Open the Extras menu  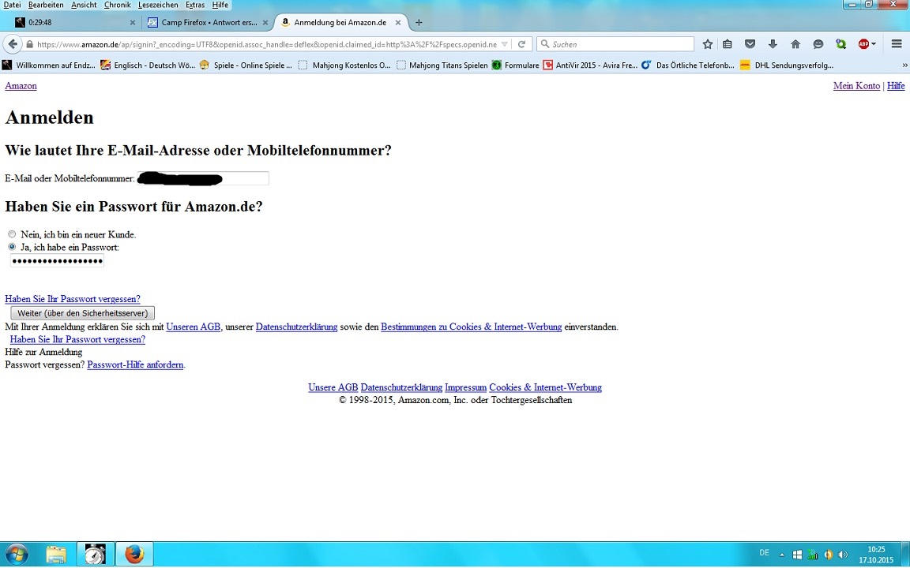(195, 5)
